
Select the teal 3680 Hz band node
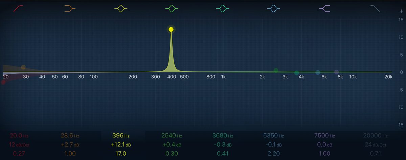[x=297, y=73]
